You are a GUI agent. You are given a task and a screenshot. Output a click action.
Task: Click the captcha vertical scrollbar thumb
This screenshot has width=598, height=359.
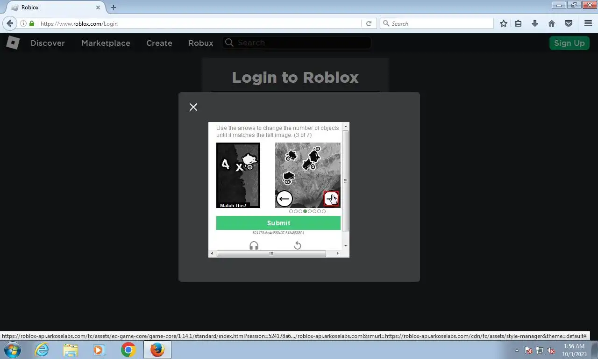coord(346,181)
